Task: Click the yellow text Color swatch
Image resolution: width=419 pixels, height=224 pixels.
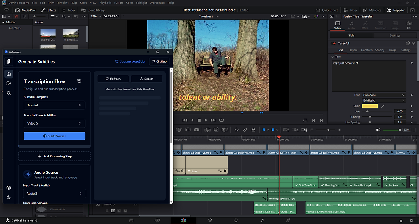Action: click(370, 106)
